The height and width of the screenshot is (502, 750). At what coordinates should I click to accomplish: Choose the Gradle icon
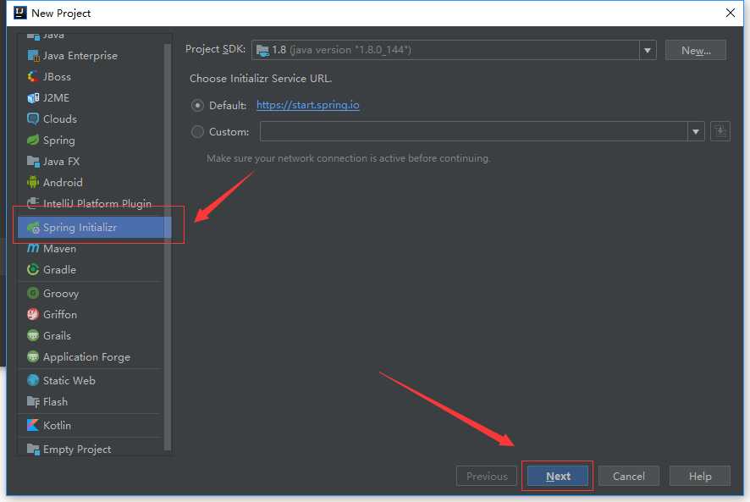click(x=33, y=269)
